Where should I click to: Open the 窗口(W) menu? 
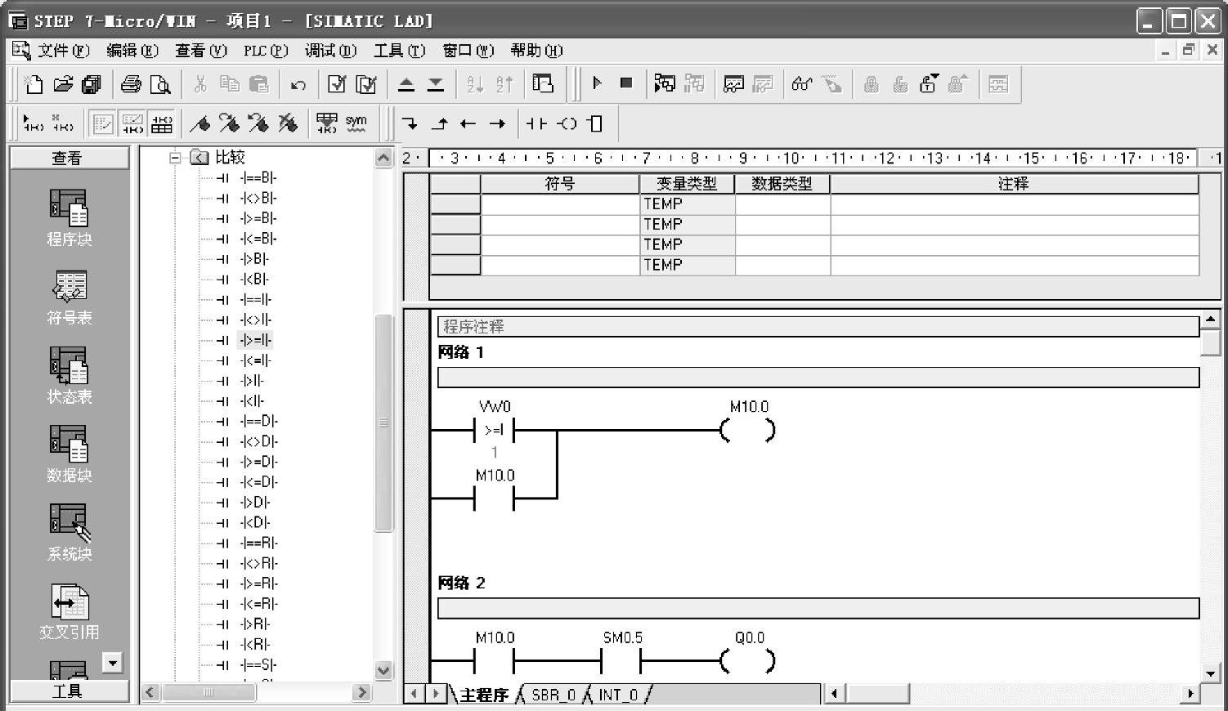[x=468, y=51]
